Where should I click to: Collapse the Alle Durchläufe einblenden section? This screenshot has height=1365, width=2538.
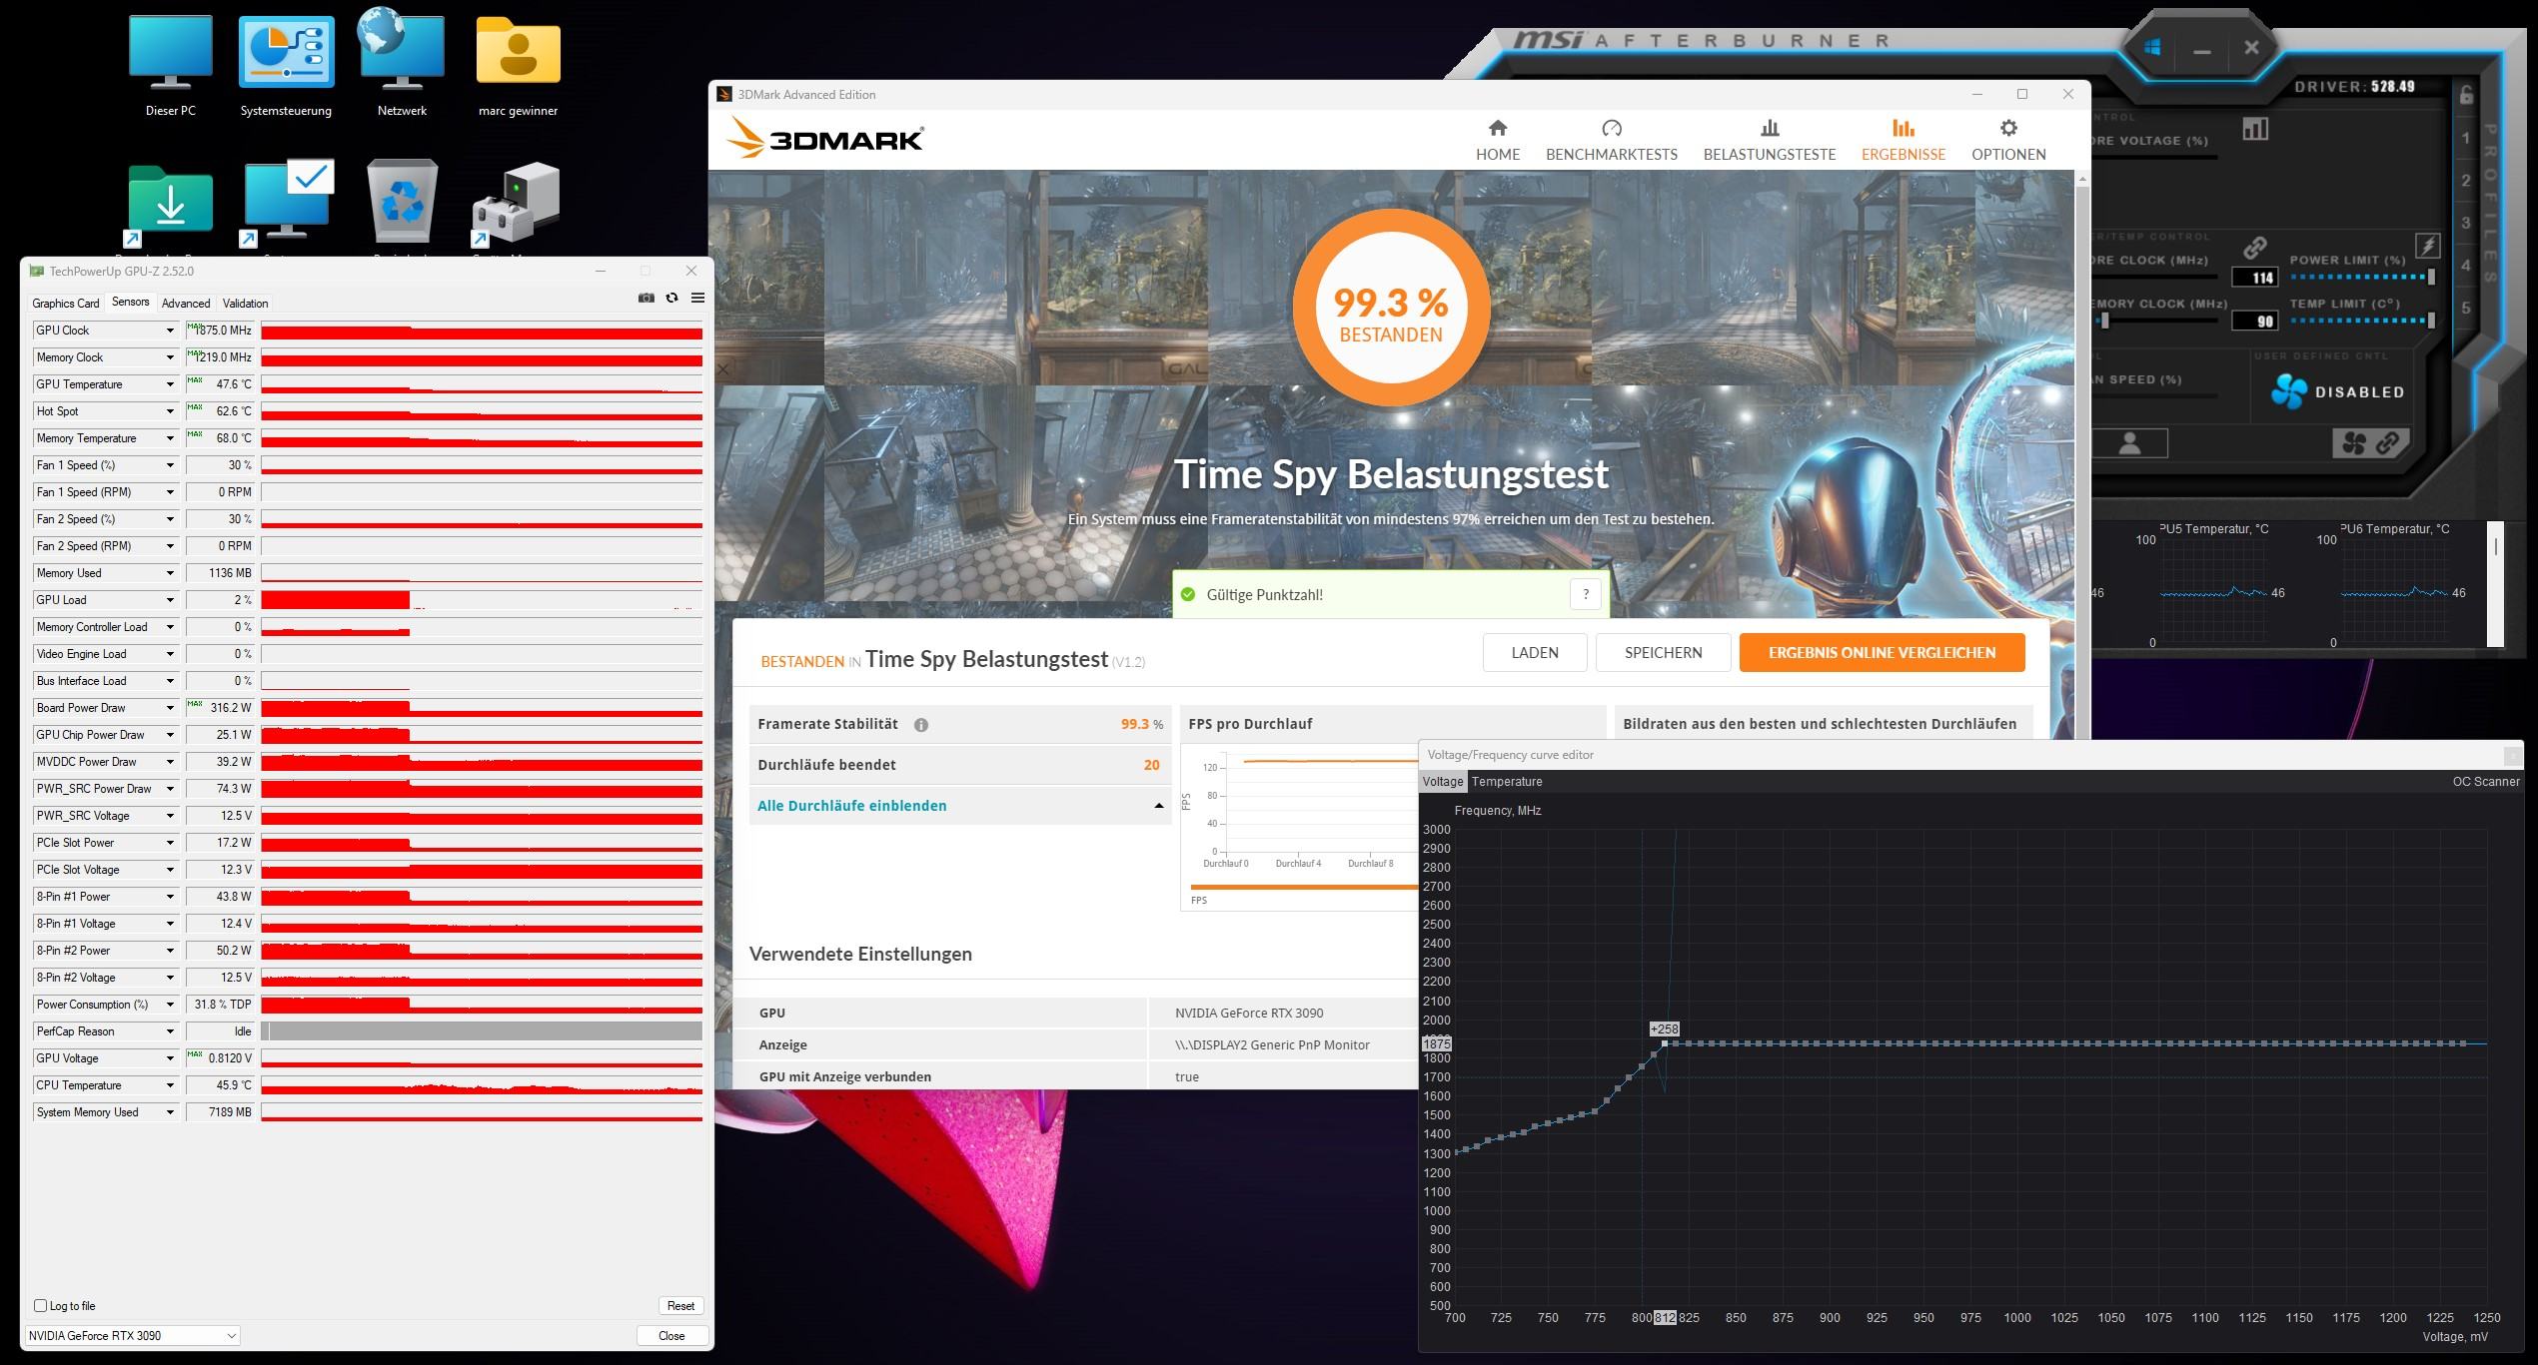pos(1158,806)
